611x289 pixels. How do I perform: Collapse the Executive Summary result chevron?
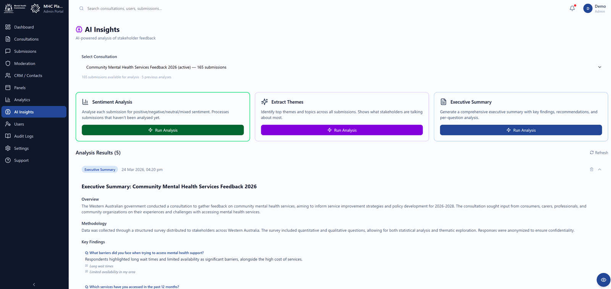pos(600,169)
